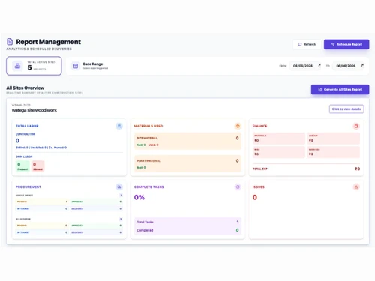Screen dimensions: 375x281
Task: Click the Finance Labour amount tile
Action: [334, 139]
